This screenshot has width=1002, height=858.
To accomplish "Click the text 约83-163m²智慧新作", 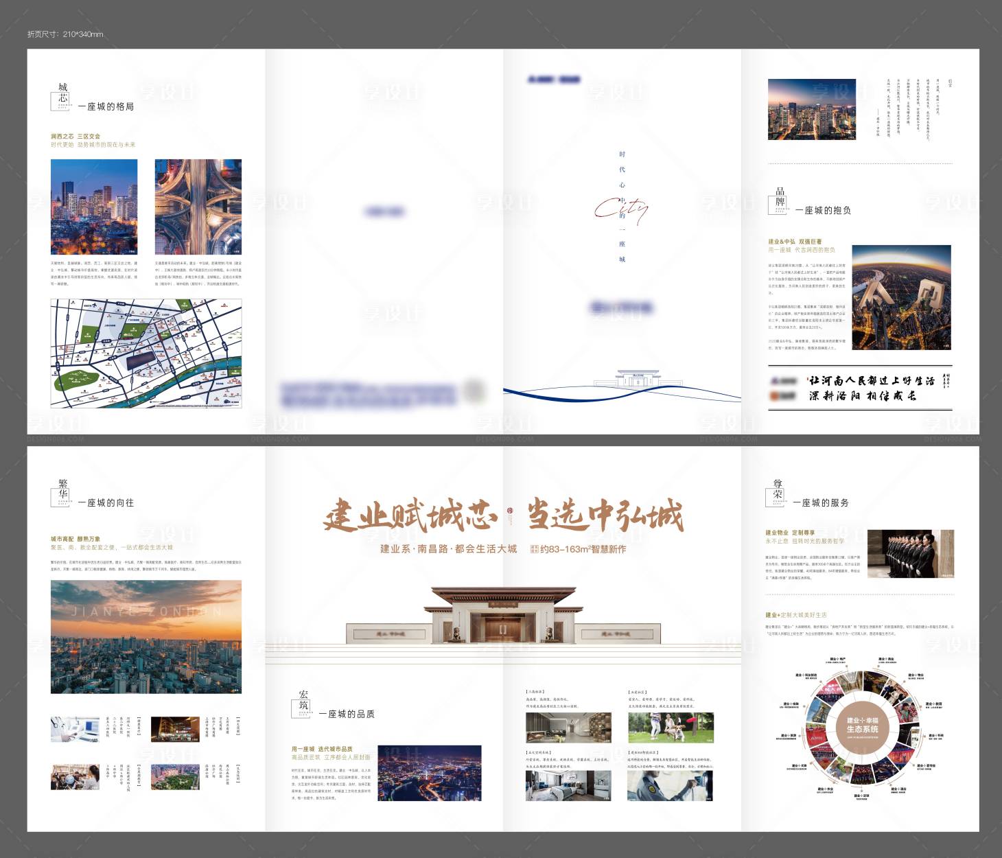I will point(583,549).
